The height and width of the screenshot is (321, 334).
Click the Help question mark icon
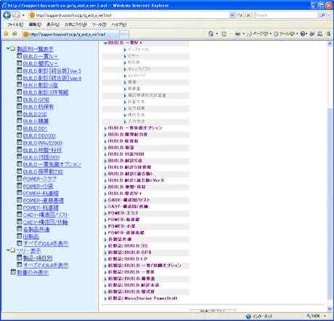[303, 34]
